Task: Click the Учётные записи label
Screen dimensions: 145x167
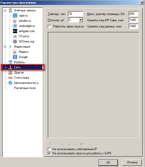Action: click(x=25, y=10)
